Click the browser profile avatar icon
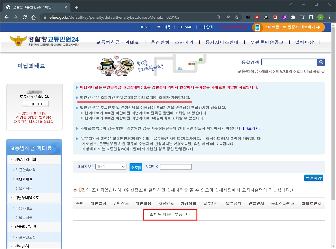The height and width of the screenshot is (249, 336). click(320, 17)
